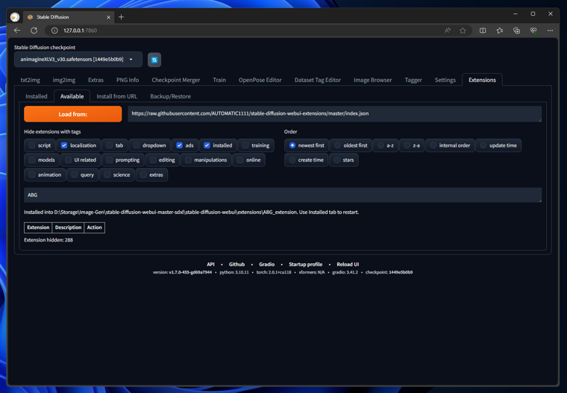
Task: Toggle the editing tag checkbox
Action: [153, 160]
